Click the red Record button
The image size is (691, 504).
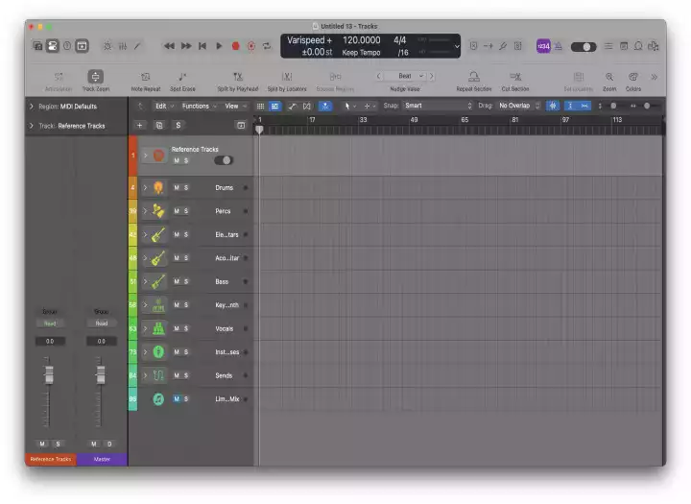coord(235,46)
